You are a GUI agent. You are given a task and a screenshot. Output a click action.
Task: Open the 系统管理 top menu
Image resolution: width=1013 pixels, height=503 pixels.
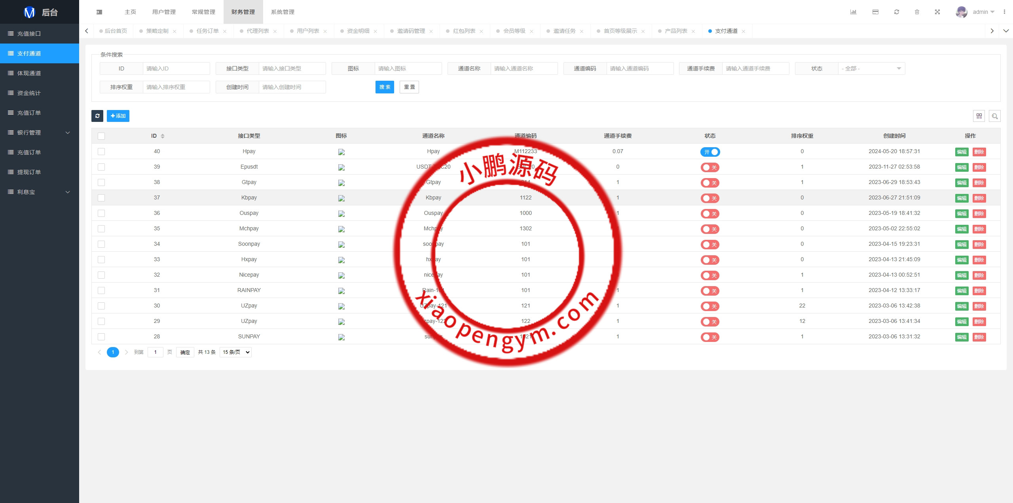coord(283,12)
